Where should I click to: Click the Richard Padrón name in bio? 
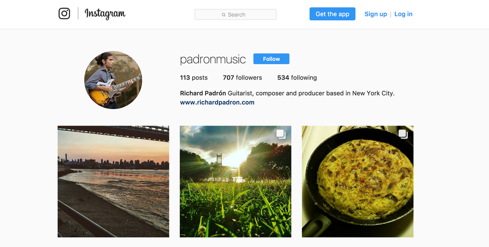[203, 93]
